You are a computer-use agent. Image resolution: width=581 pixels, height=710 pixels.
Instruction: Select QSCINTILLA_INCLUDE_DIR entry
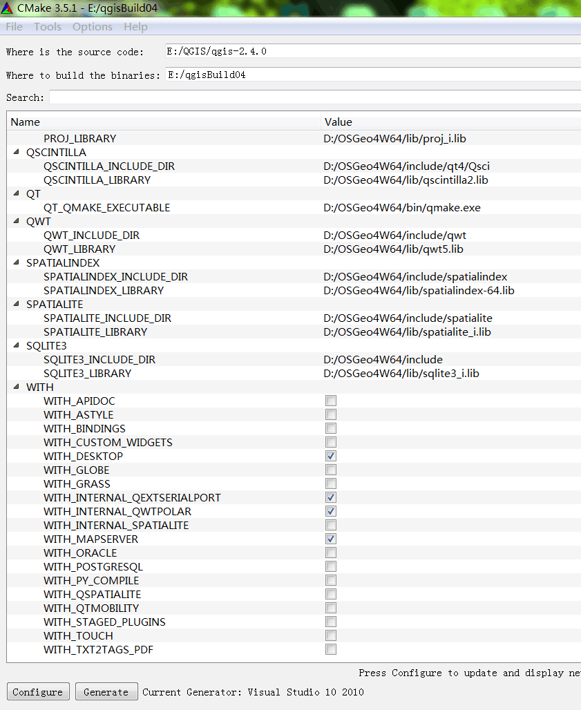pos(109,166)
